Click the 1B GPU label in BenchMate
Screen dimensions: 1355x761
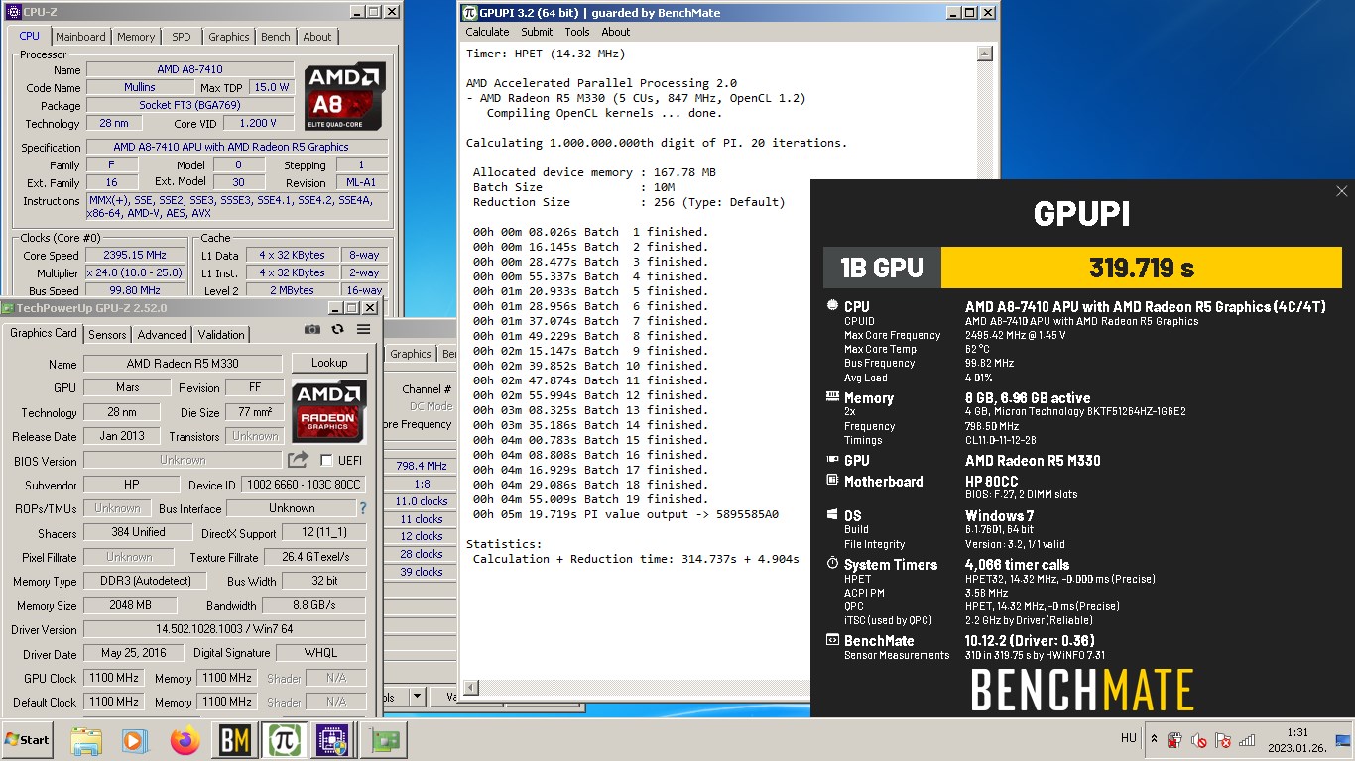[x=882, y=268]
